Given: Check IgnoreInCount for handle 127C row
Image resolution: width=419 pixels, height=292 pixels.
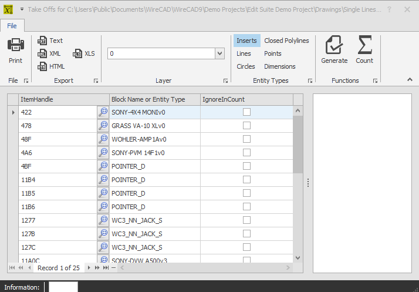Looking at the screenshot, I should click(246, 247).
